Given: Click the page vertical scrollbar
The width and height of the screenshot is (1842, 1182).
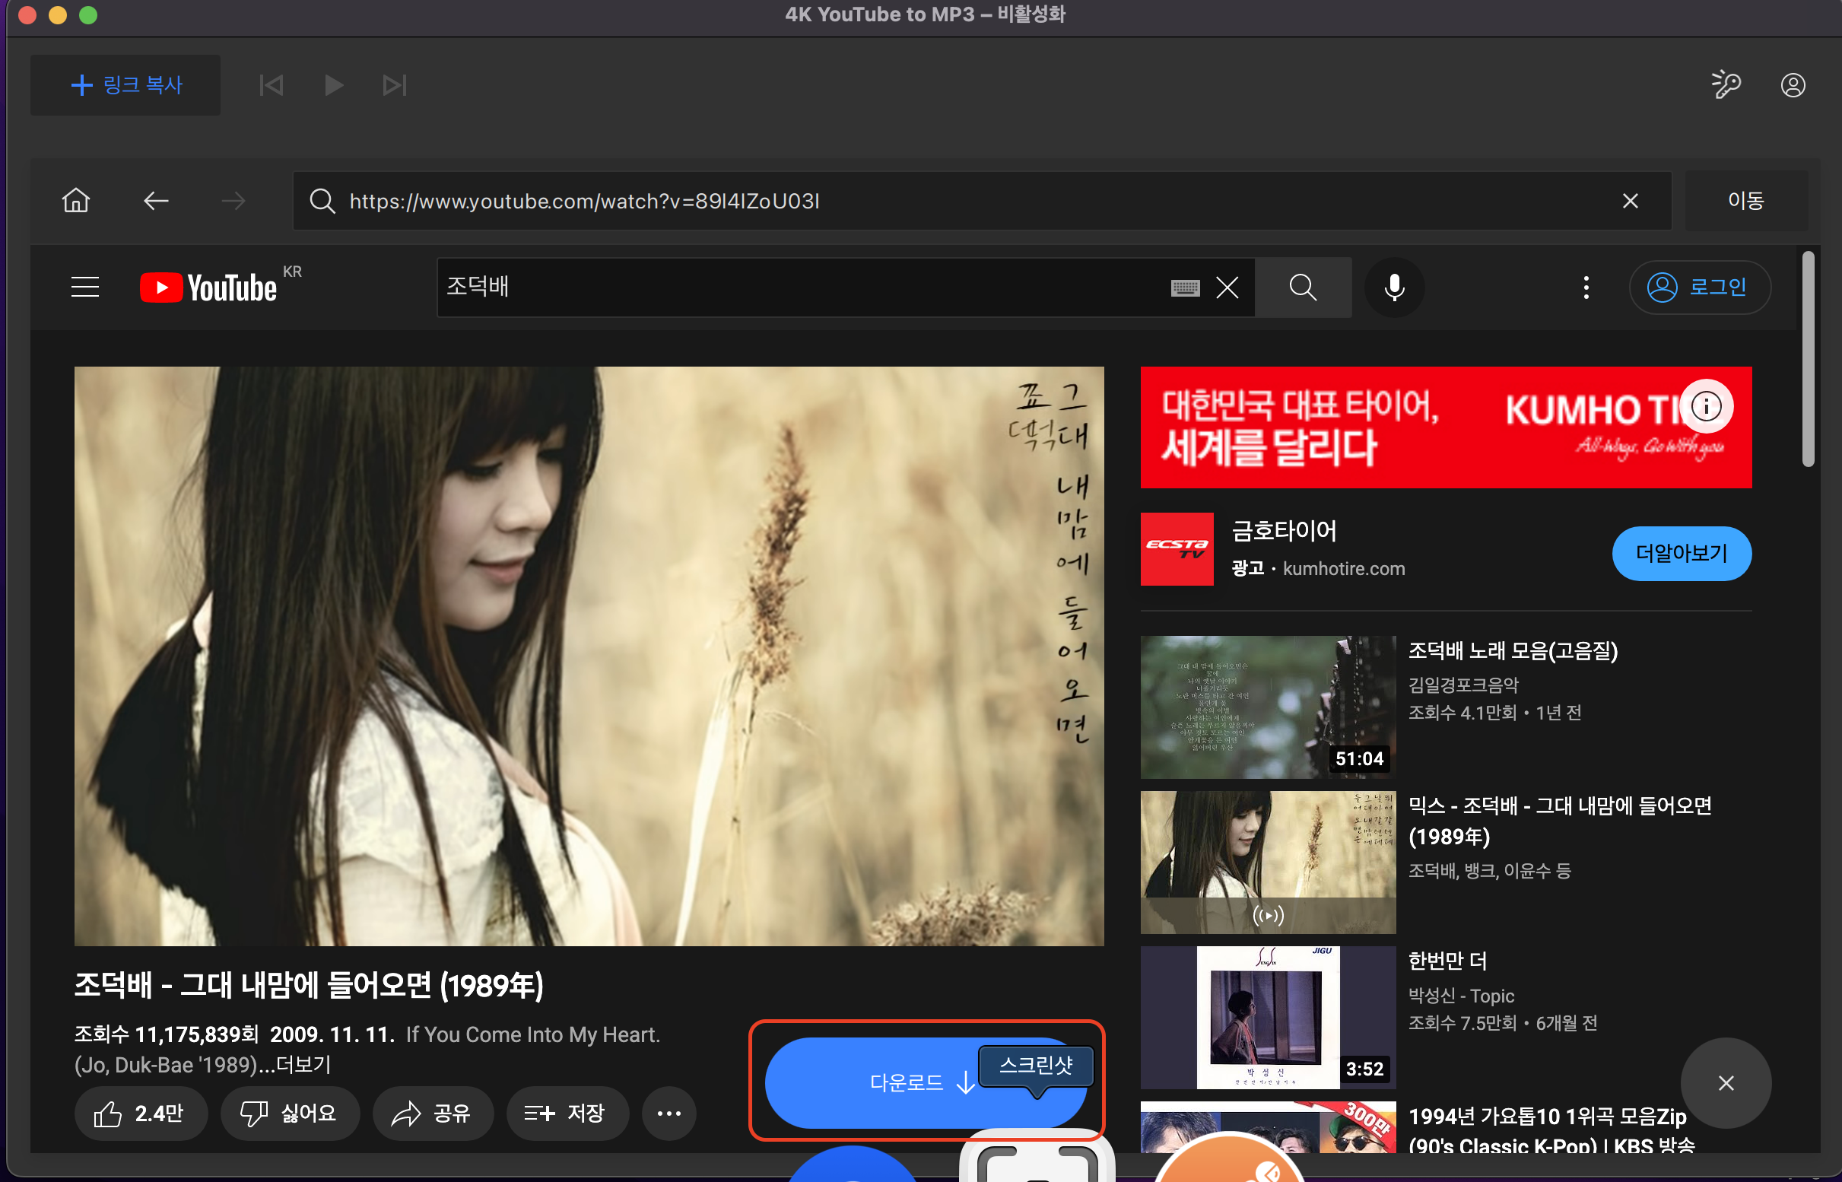Looking at the screenshot, I should 1809,358.
